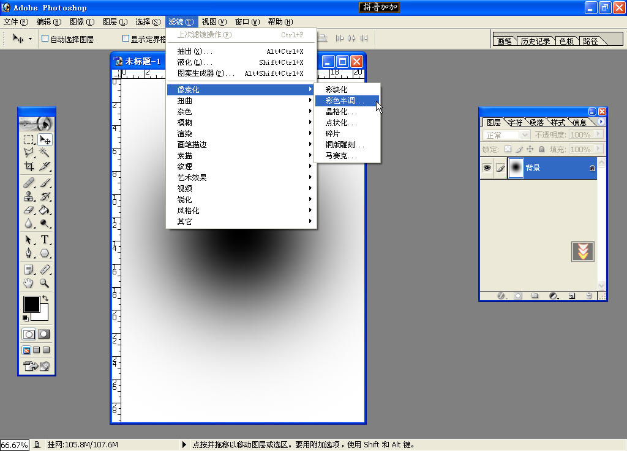Viewport: 627px width, 451px height.
Task: Create a new layer icon
Action: click(572, 296)
